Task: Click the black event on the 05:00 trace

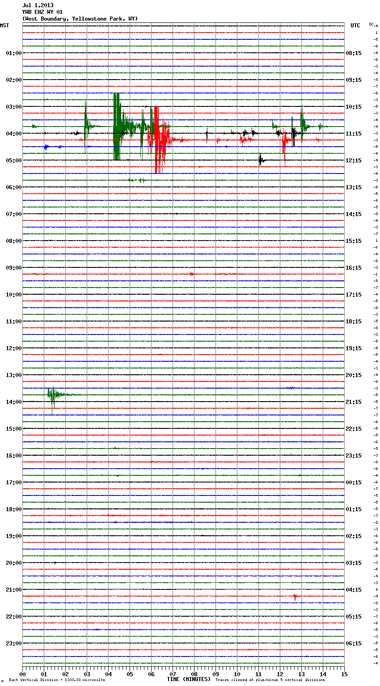Action: coord(261,160)
